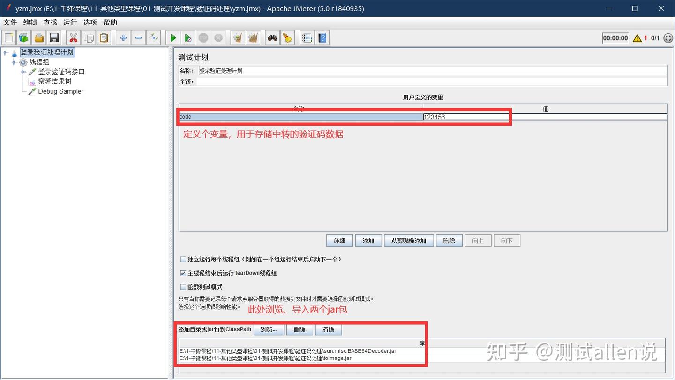Click the 浏览 button to add jar files

pos(269,329)
